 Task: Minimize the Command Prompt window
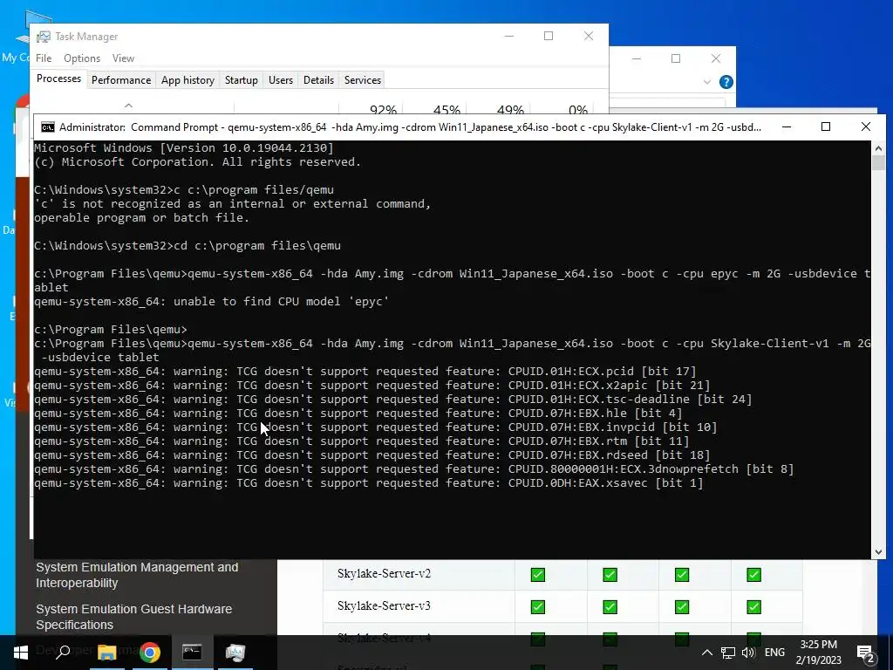(787, 127)
